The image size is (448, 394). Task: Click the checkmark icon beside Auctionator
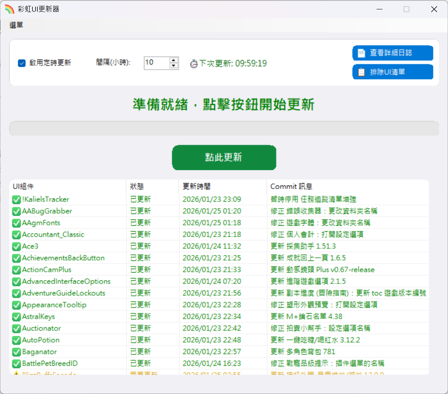(x=16, y=328)
